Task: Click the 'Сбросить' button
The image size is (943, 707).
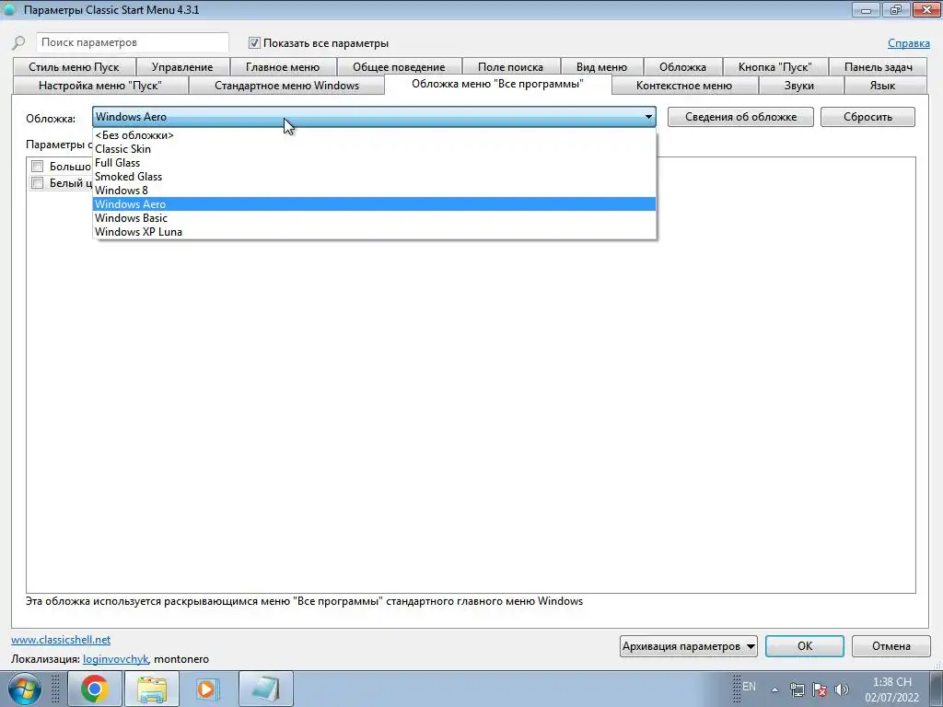Action: click(x=867, y=117)
